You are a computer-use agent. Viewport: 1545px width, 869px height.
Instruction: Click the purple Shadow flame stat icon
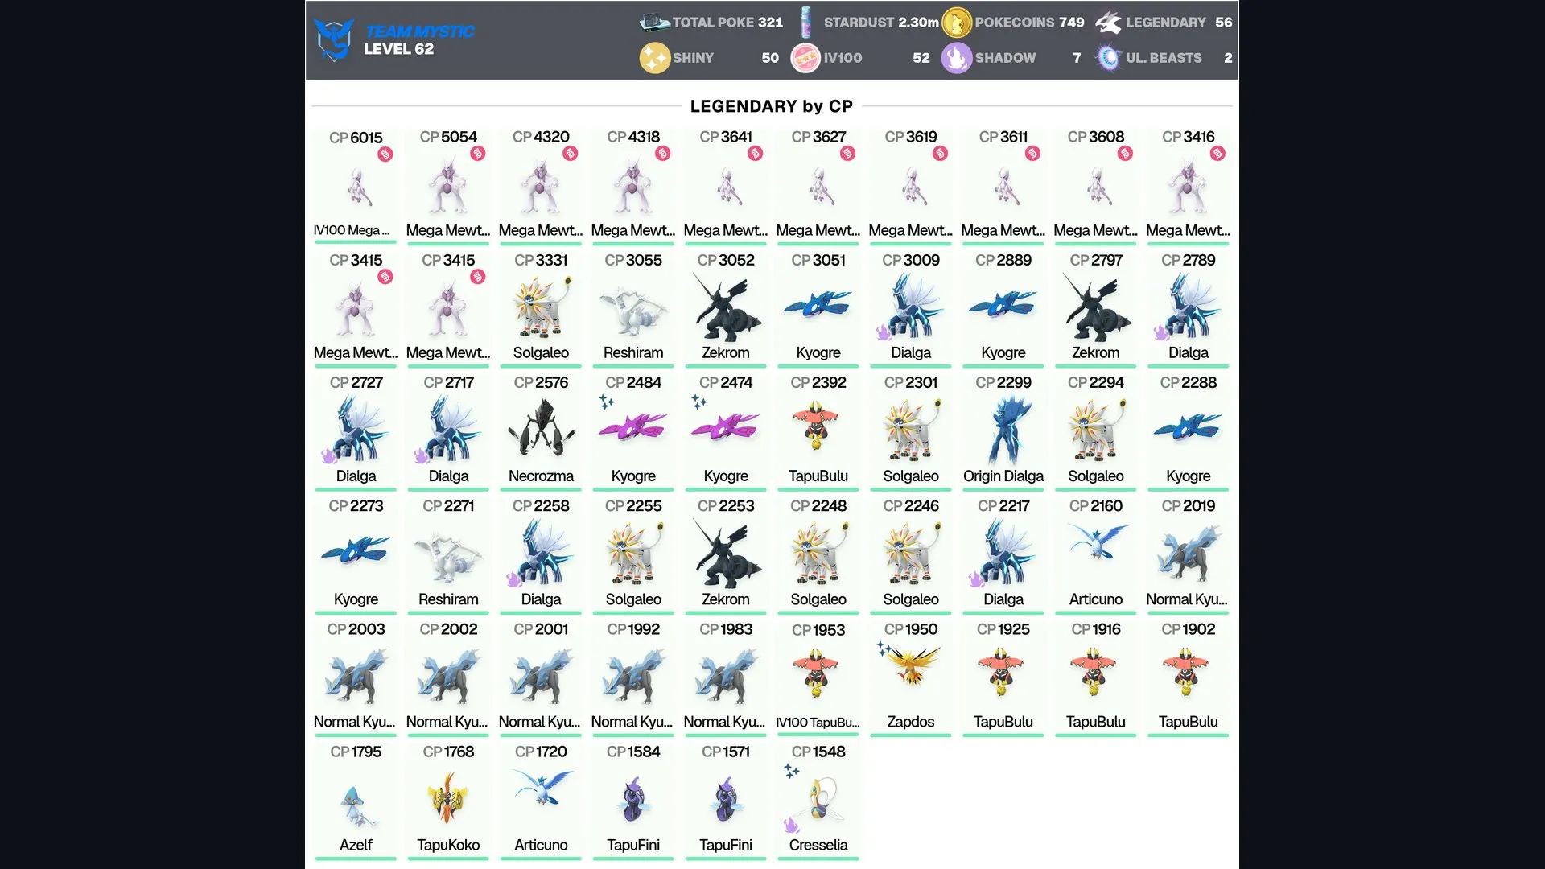pyautogui.click(x=957, y=58)
